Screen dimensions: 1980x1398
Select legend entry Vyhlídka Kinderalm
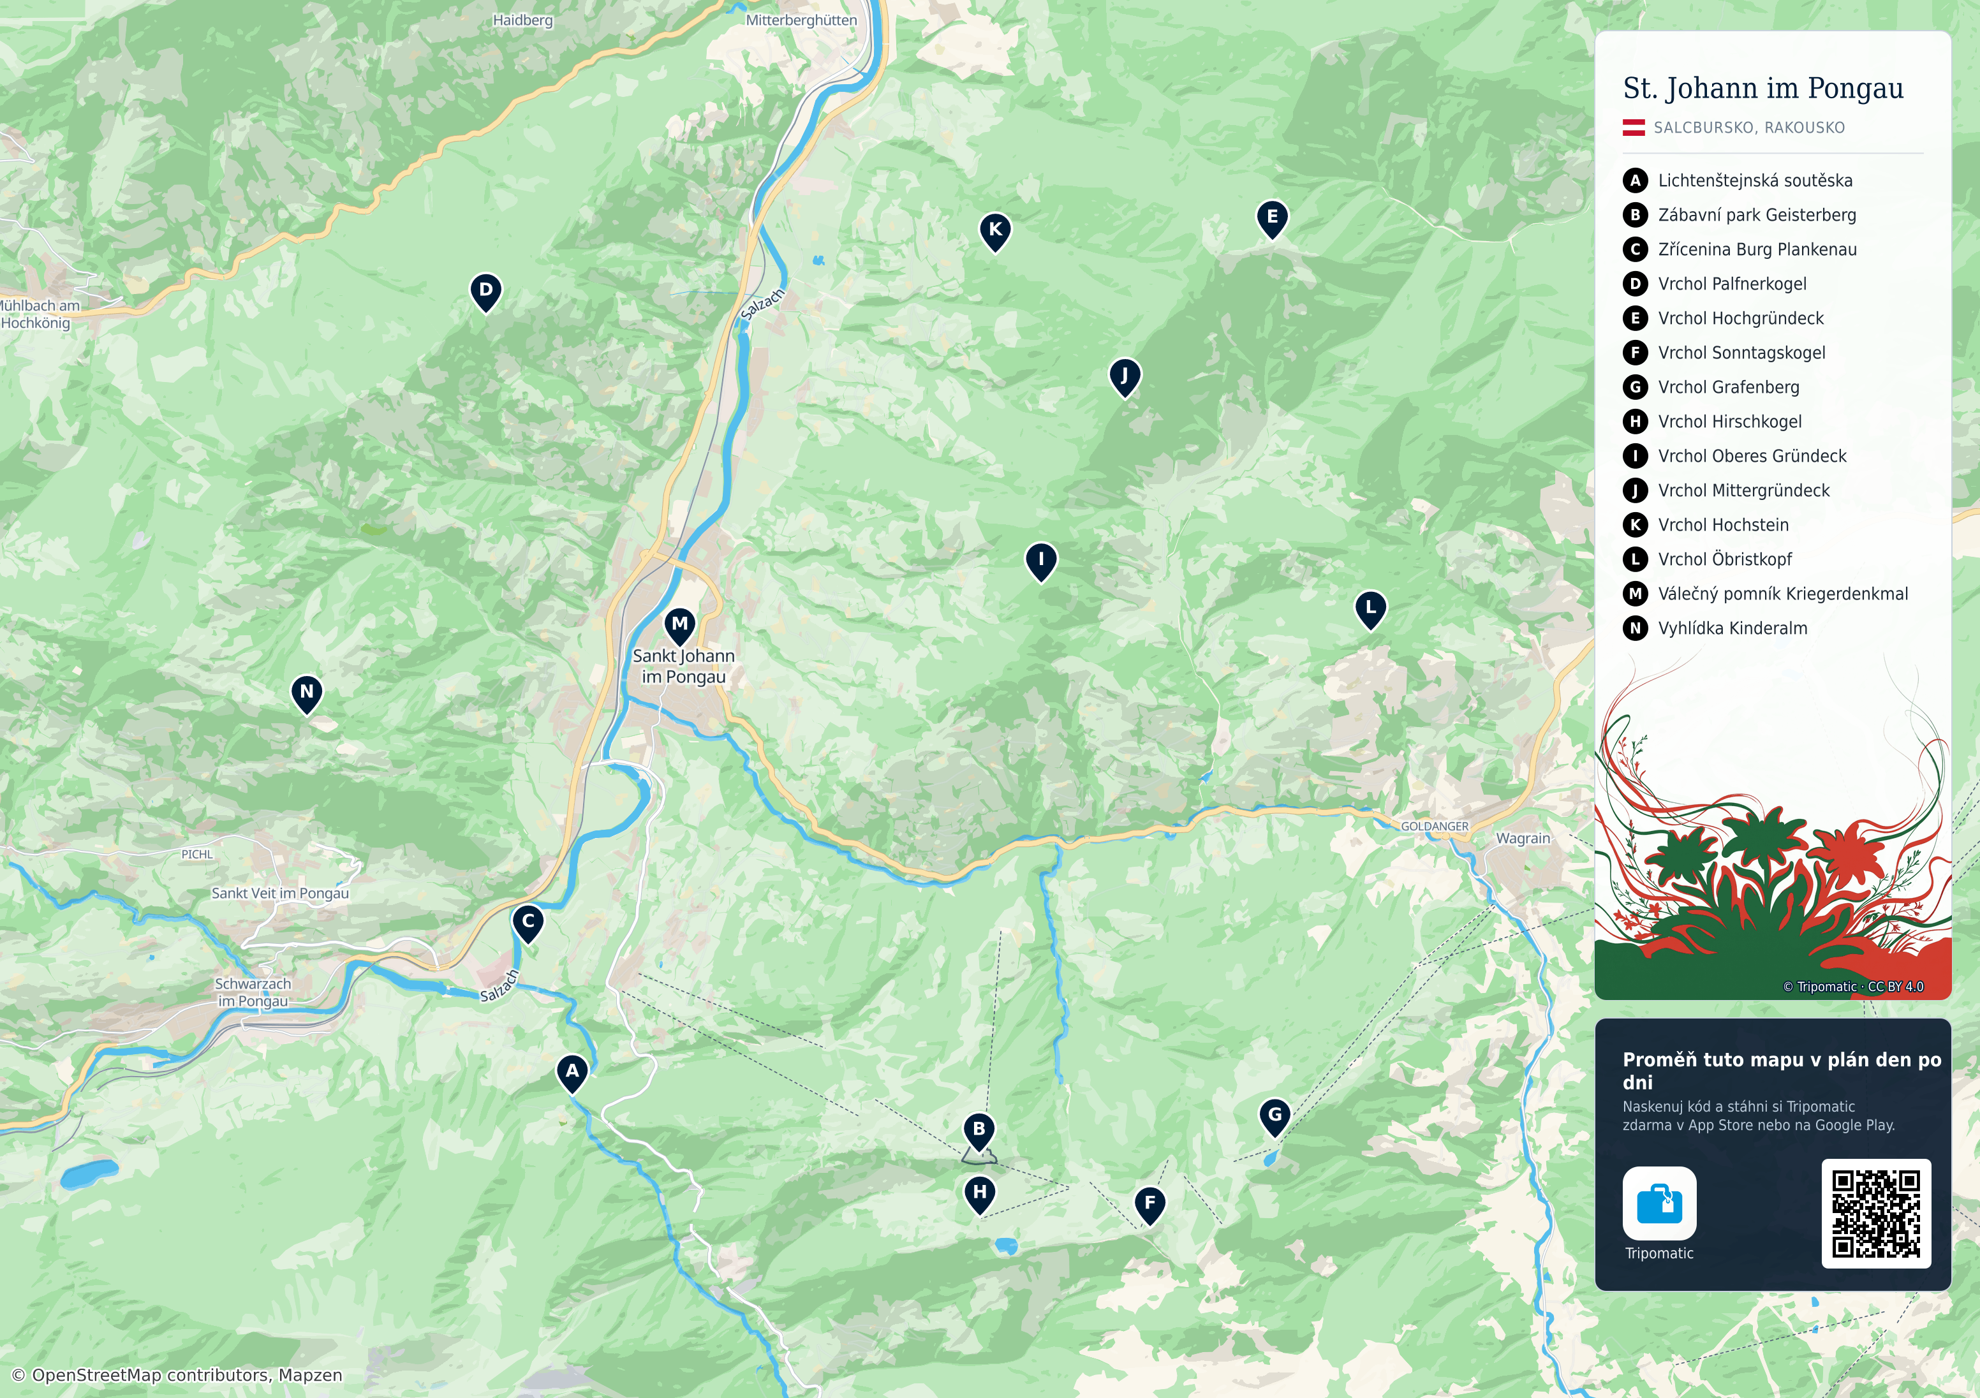point(1715,628)
